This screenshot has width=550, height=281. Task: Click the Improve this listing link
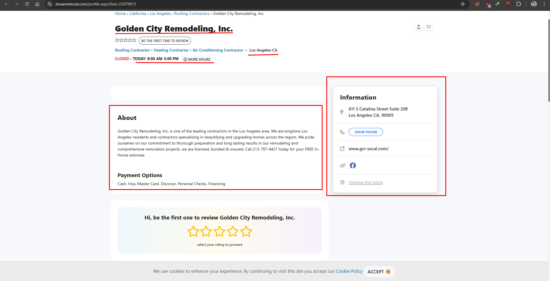click(365, 182)
